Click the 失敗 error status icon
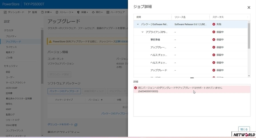 tap(214, 24)
